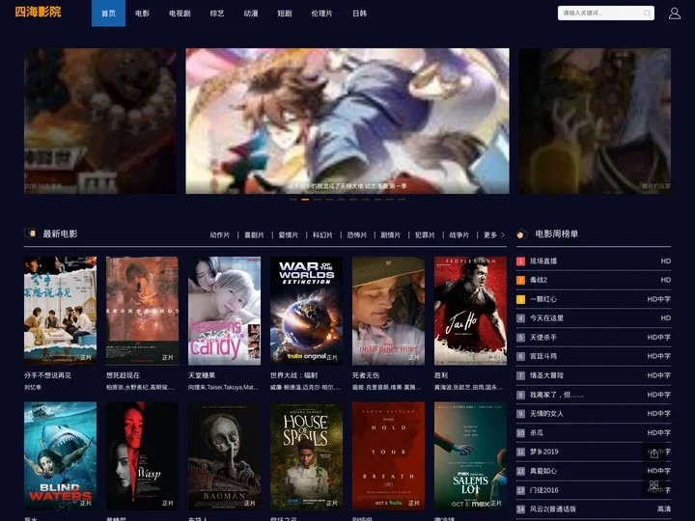This screenshot has height=521, width=695.
Task: Open the Hold Your Breath poster
Action: click(x=388, y=455)
